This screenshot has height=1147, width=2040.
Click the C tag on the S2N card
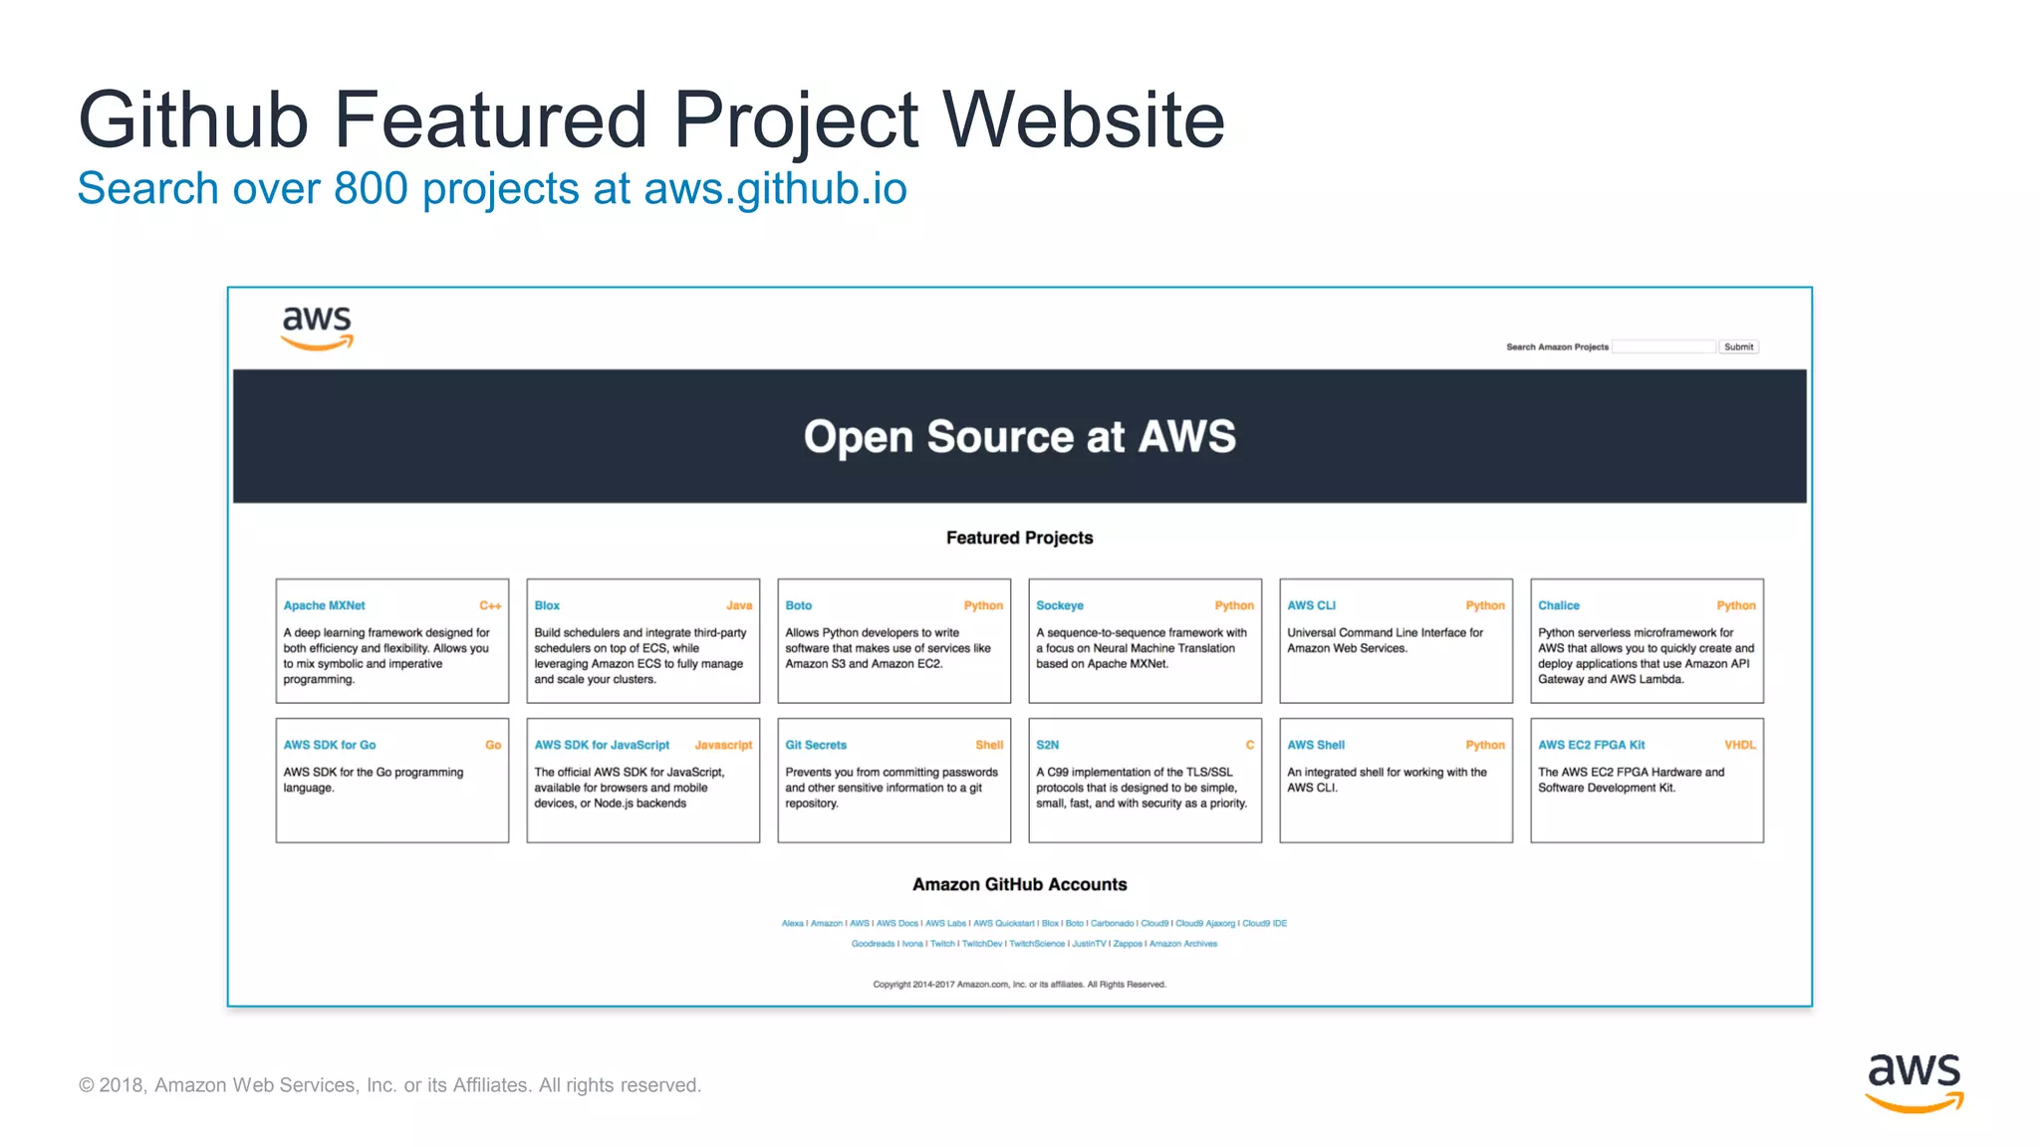click(1250, 745)
